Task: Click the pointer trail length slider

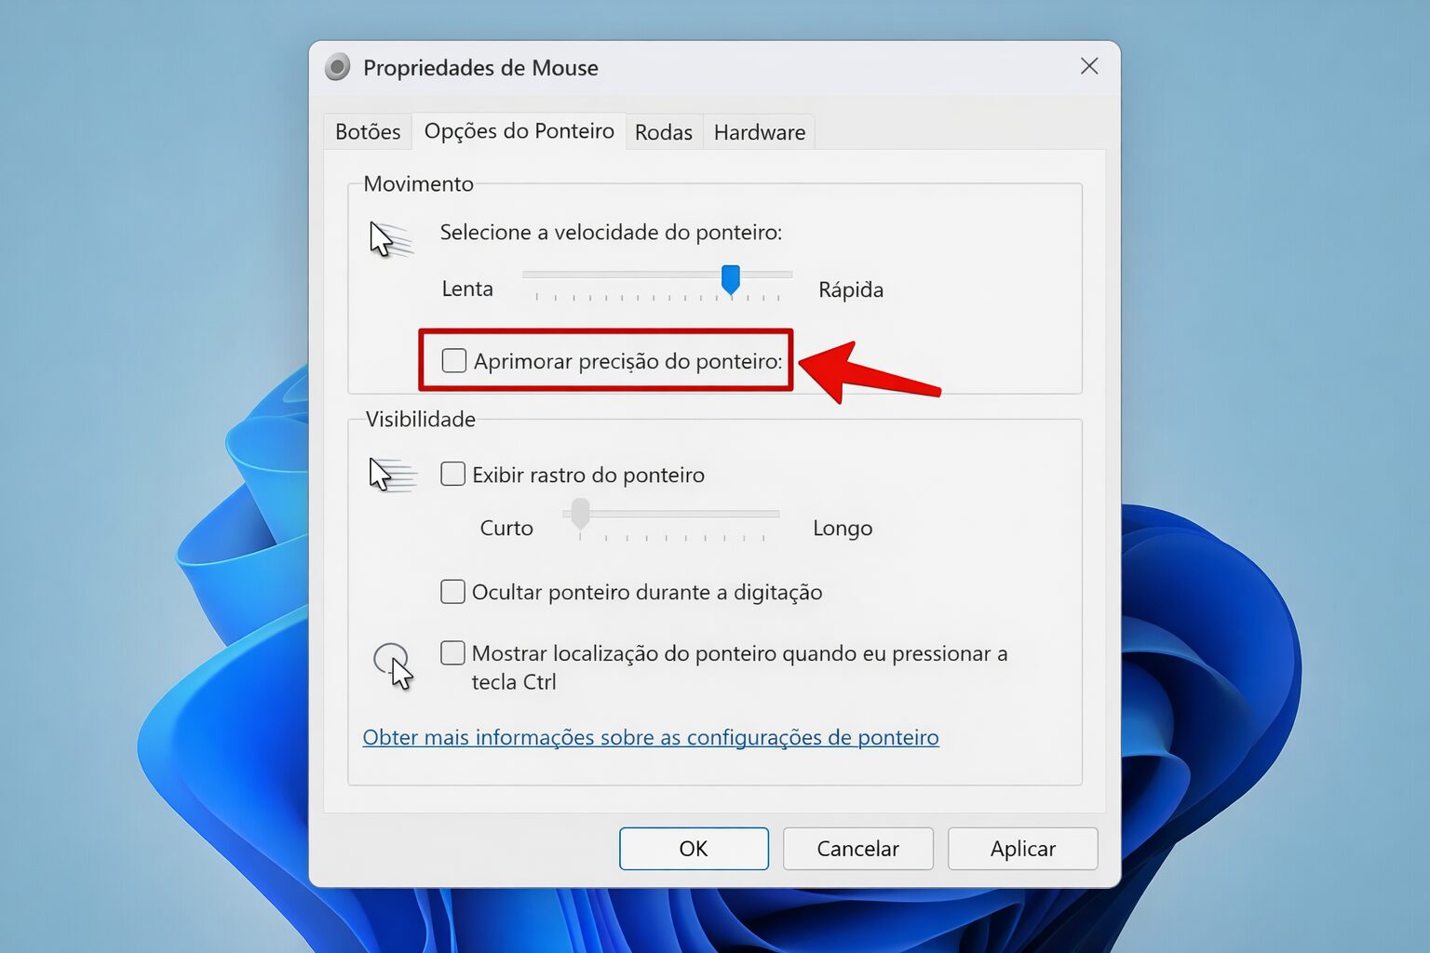Action: (670, 514)
